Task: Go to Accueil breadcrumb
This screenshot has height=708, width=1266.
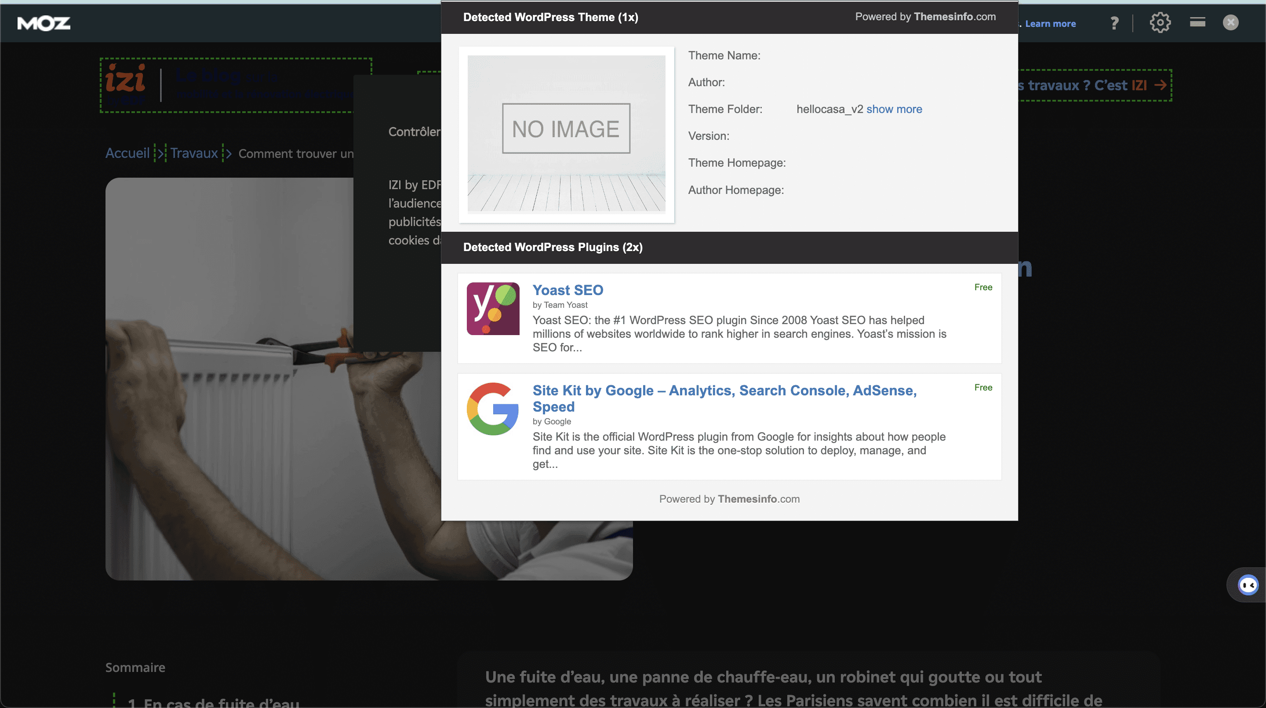Action: [127, 153]
